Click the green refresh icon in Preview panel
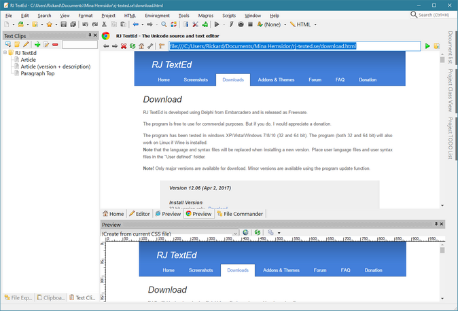The height and width of the screenshot is (311, 458). tap(258, 232)
